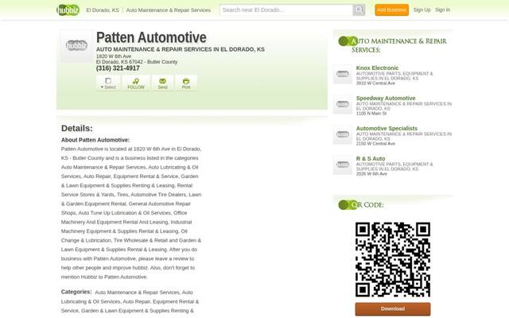This screenshot has width=509, height=318.
Task: Click the Follow pin icon
Action: pos(136,81)
